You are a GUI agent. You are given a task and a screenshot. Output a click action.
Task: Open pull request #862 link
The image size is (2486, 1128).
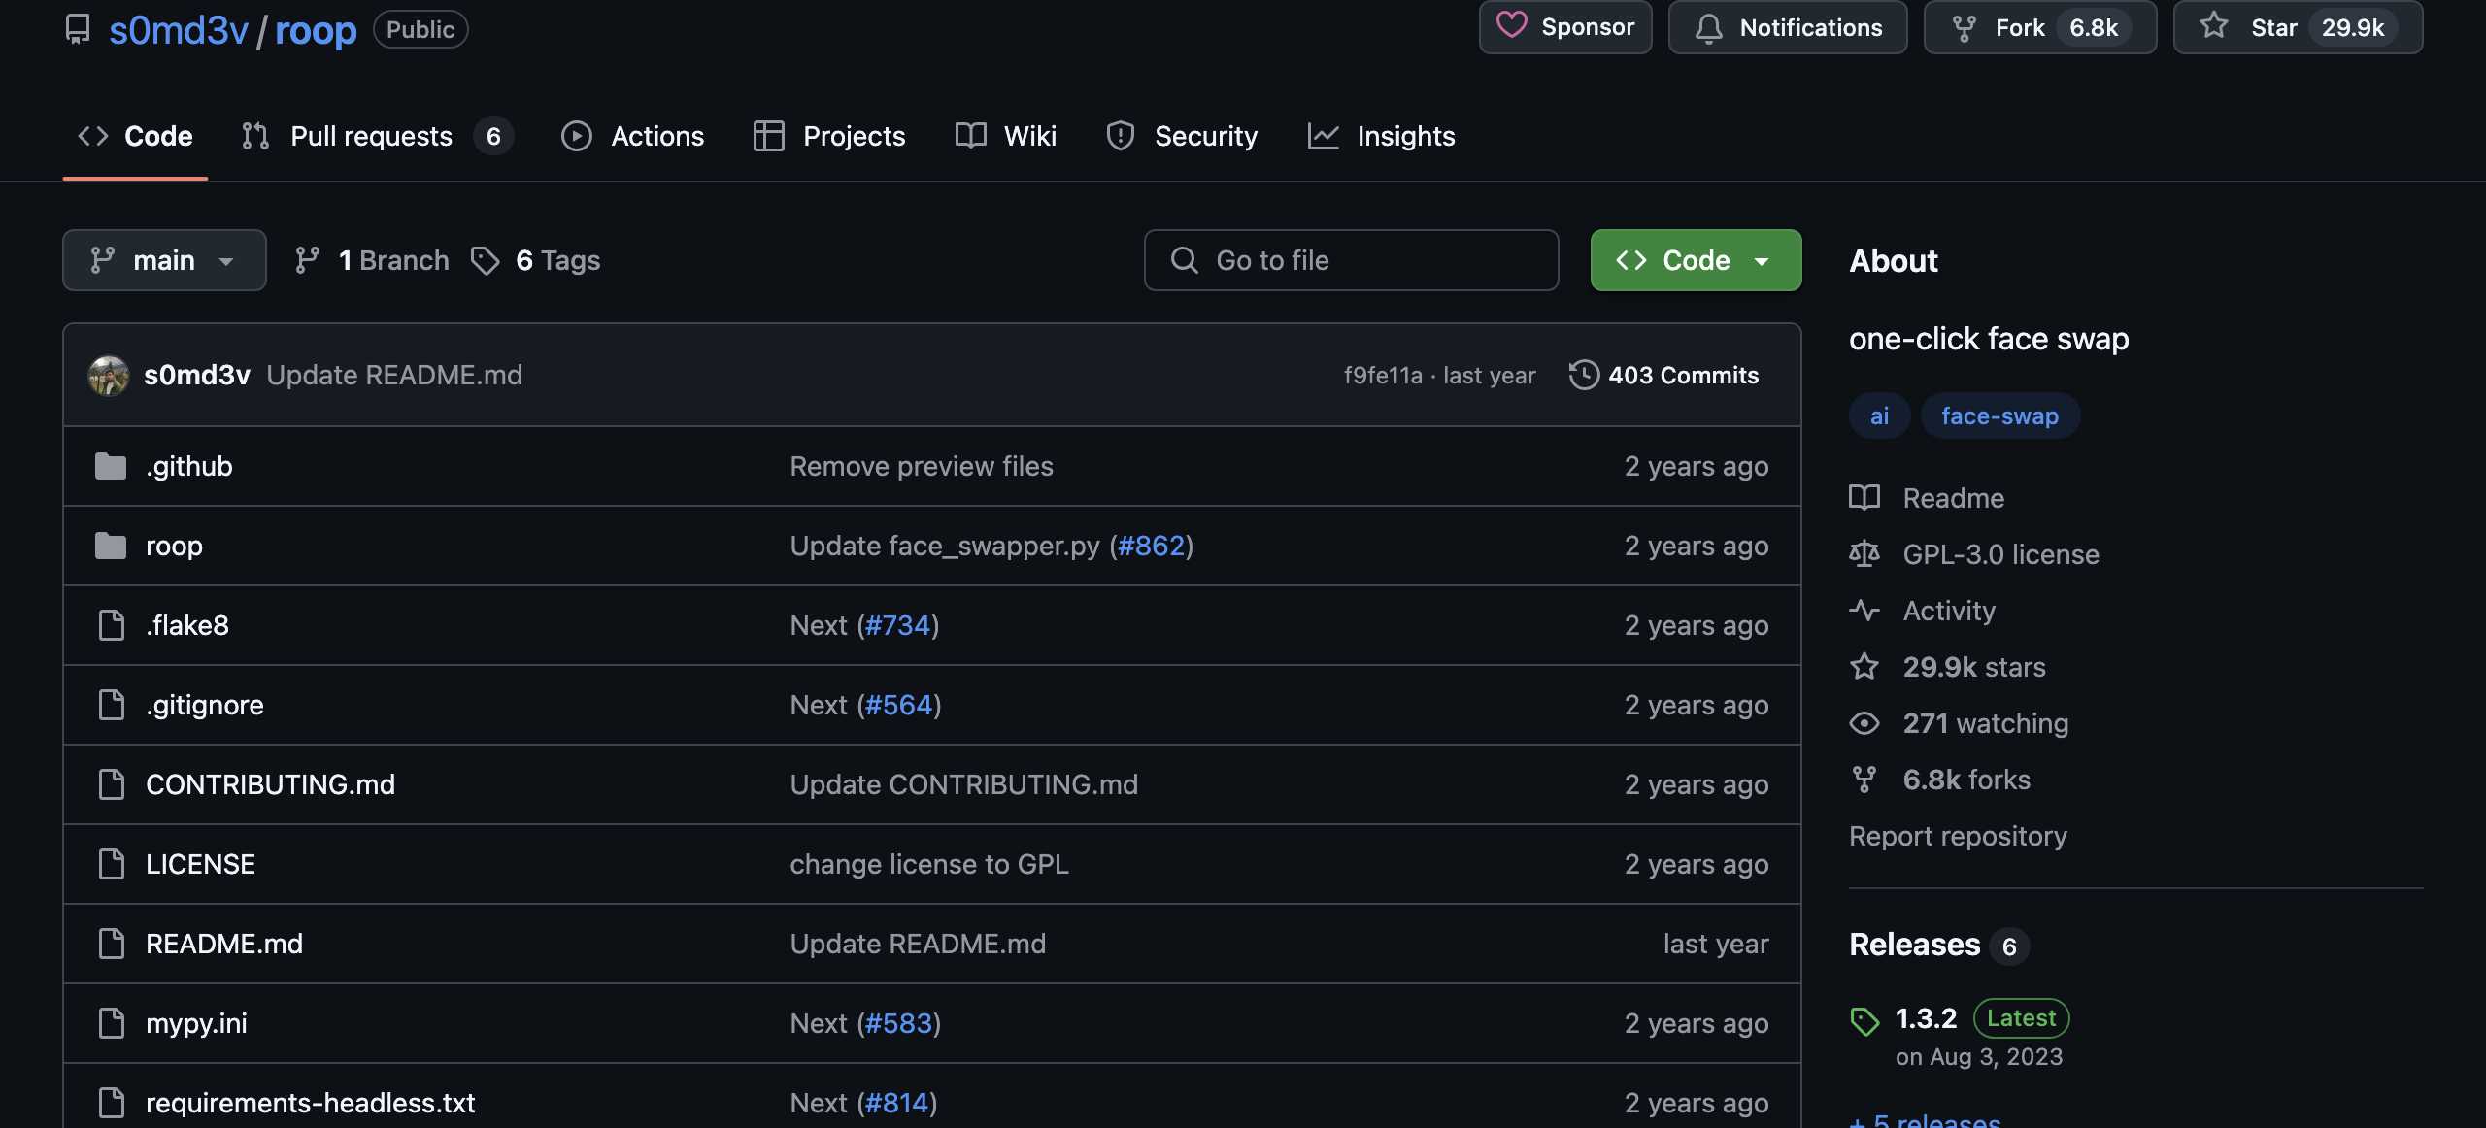(1151, 546)
